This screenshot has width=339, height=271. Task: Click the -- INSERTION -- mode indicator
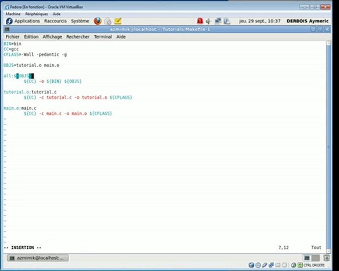pos(23,247)
